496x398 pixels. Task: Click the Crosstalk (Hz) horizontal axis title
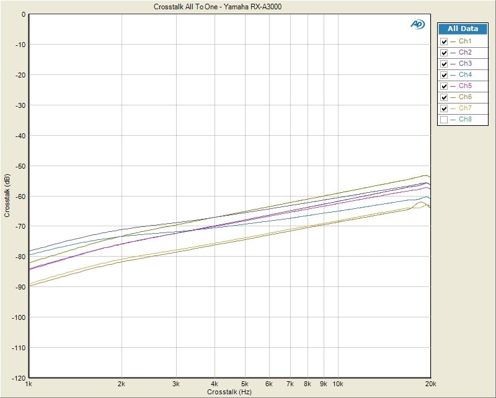pyautogui.click(x=230, y=393)
